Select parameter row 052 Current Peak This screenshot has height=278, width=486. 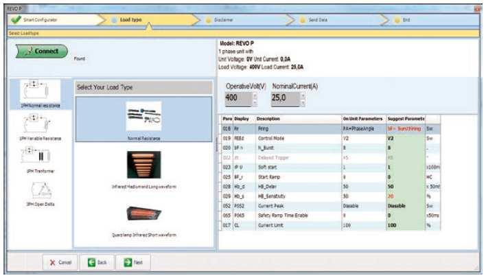click(x=331, y=206)
